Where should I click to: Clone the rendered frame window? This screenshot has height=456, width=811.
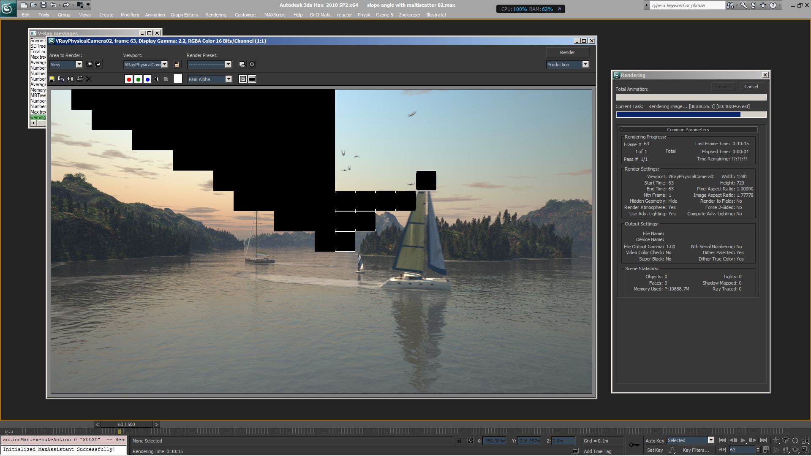click(70, 79)
